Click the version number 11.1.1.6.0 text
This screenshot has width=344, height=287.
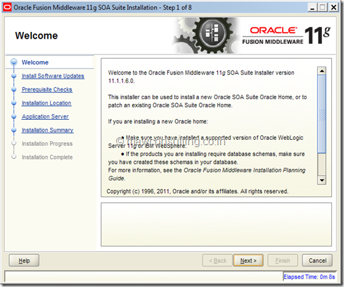coord(121,81)
